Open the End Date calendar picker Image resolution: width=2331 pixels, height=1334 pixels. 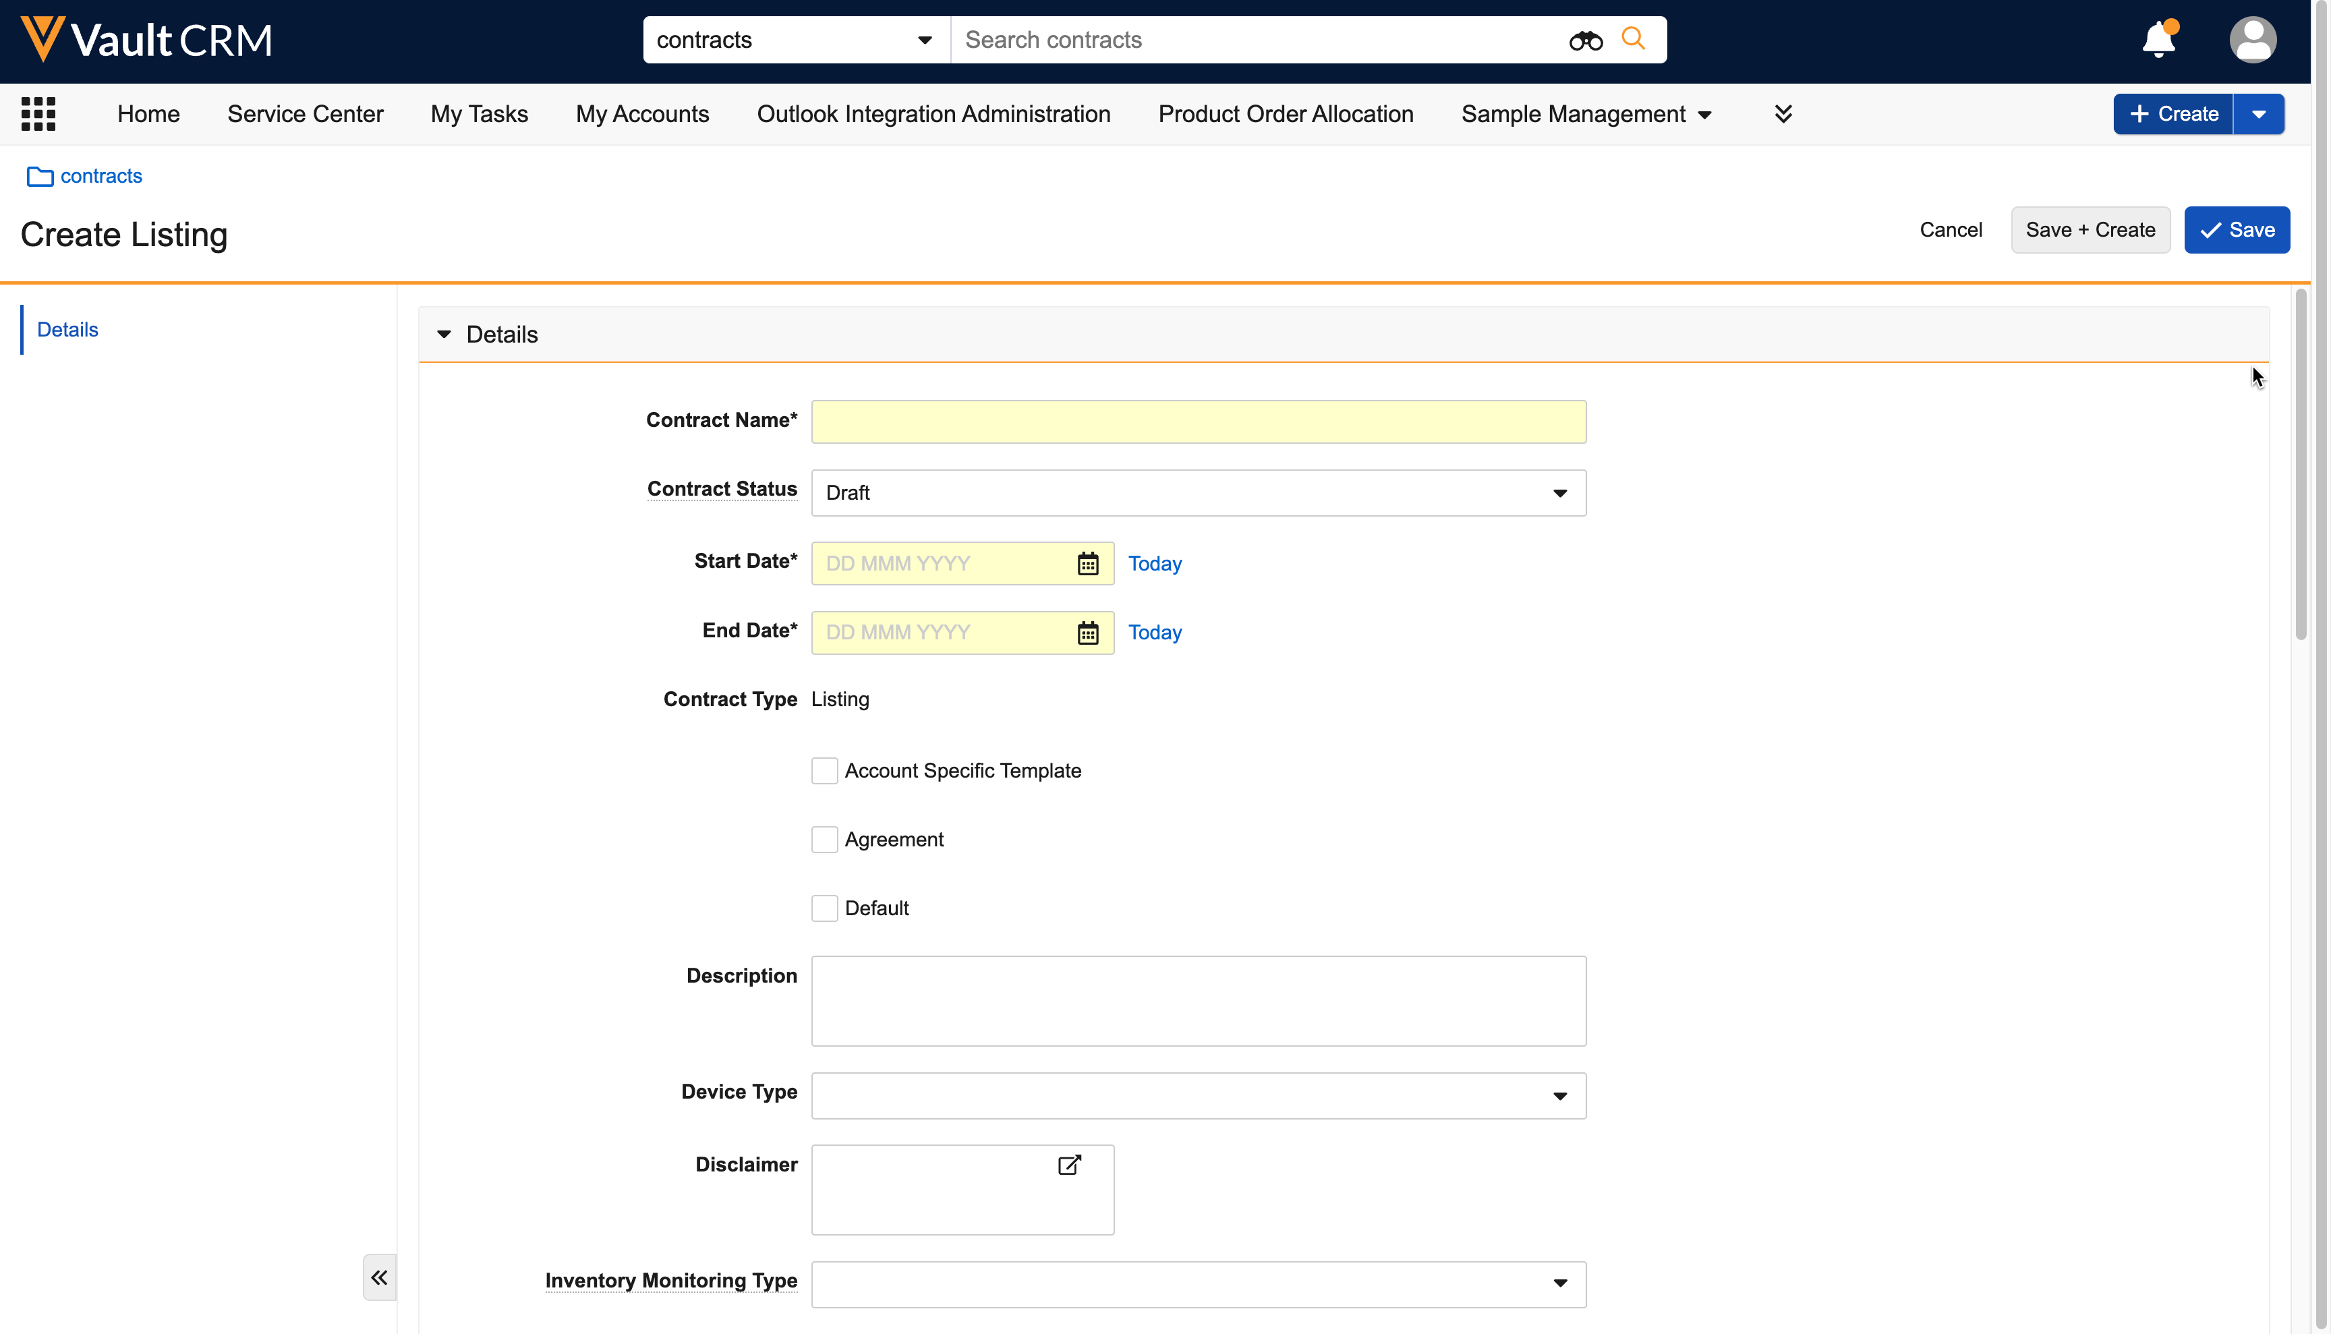1088,633
